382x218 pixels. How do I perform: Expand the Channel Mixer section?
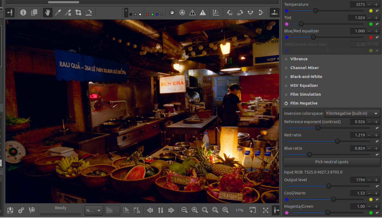pos(304,68)
